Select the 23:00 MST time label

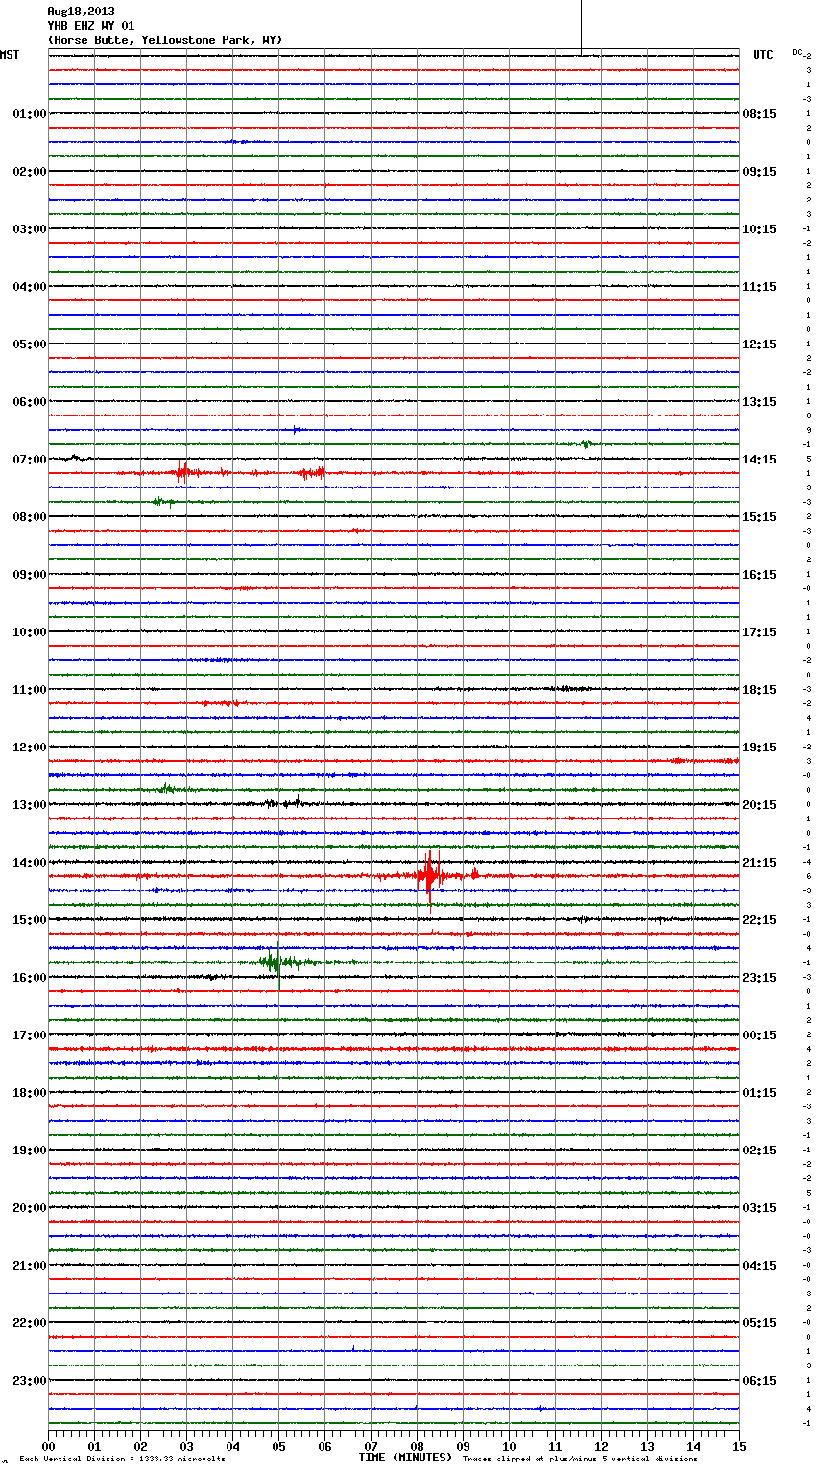pyautogui.click(x=30, y=1381)
